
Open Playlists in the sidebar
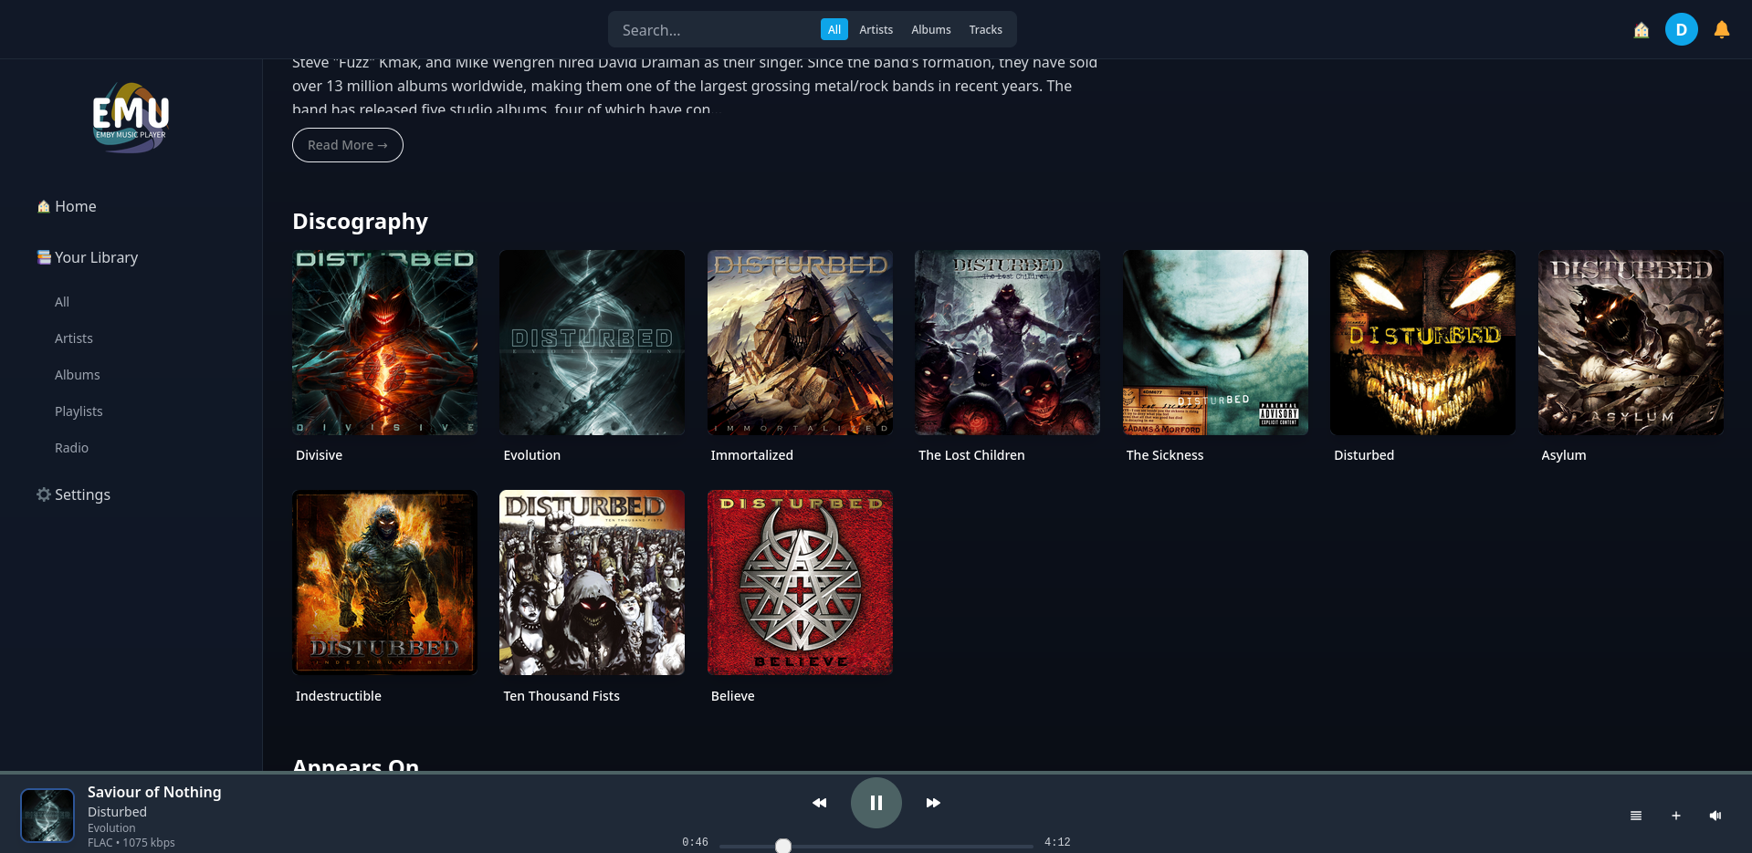(79, 411)
